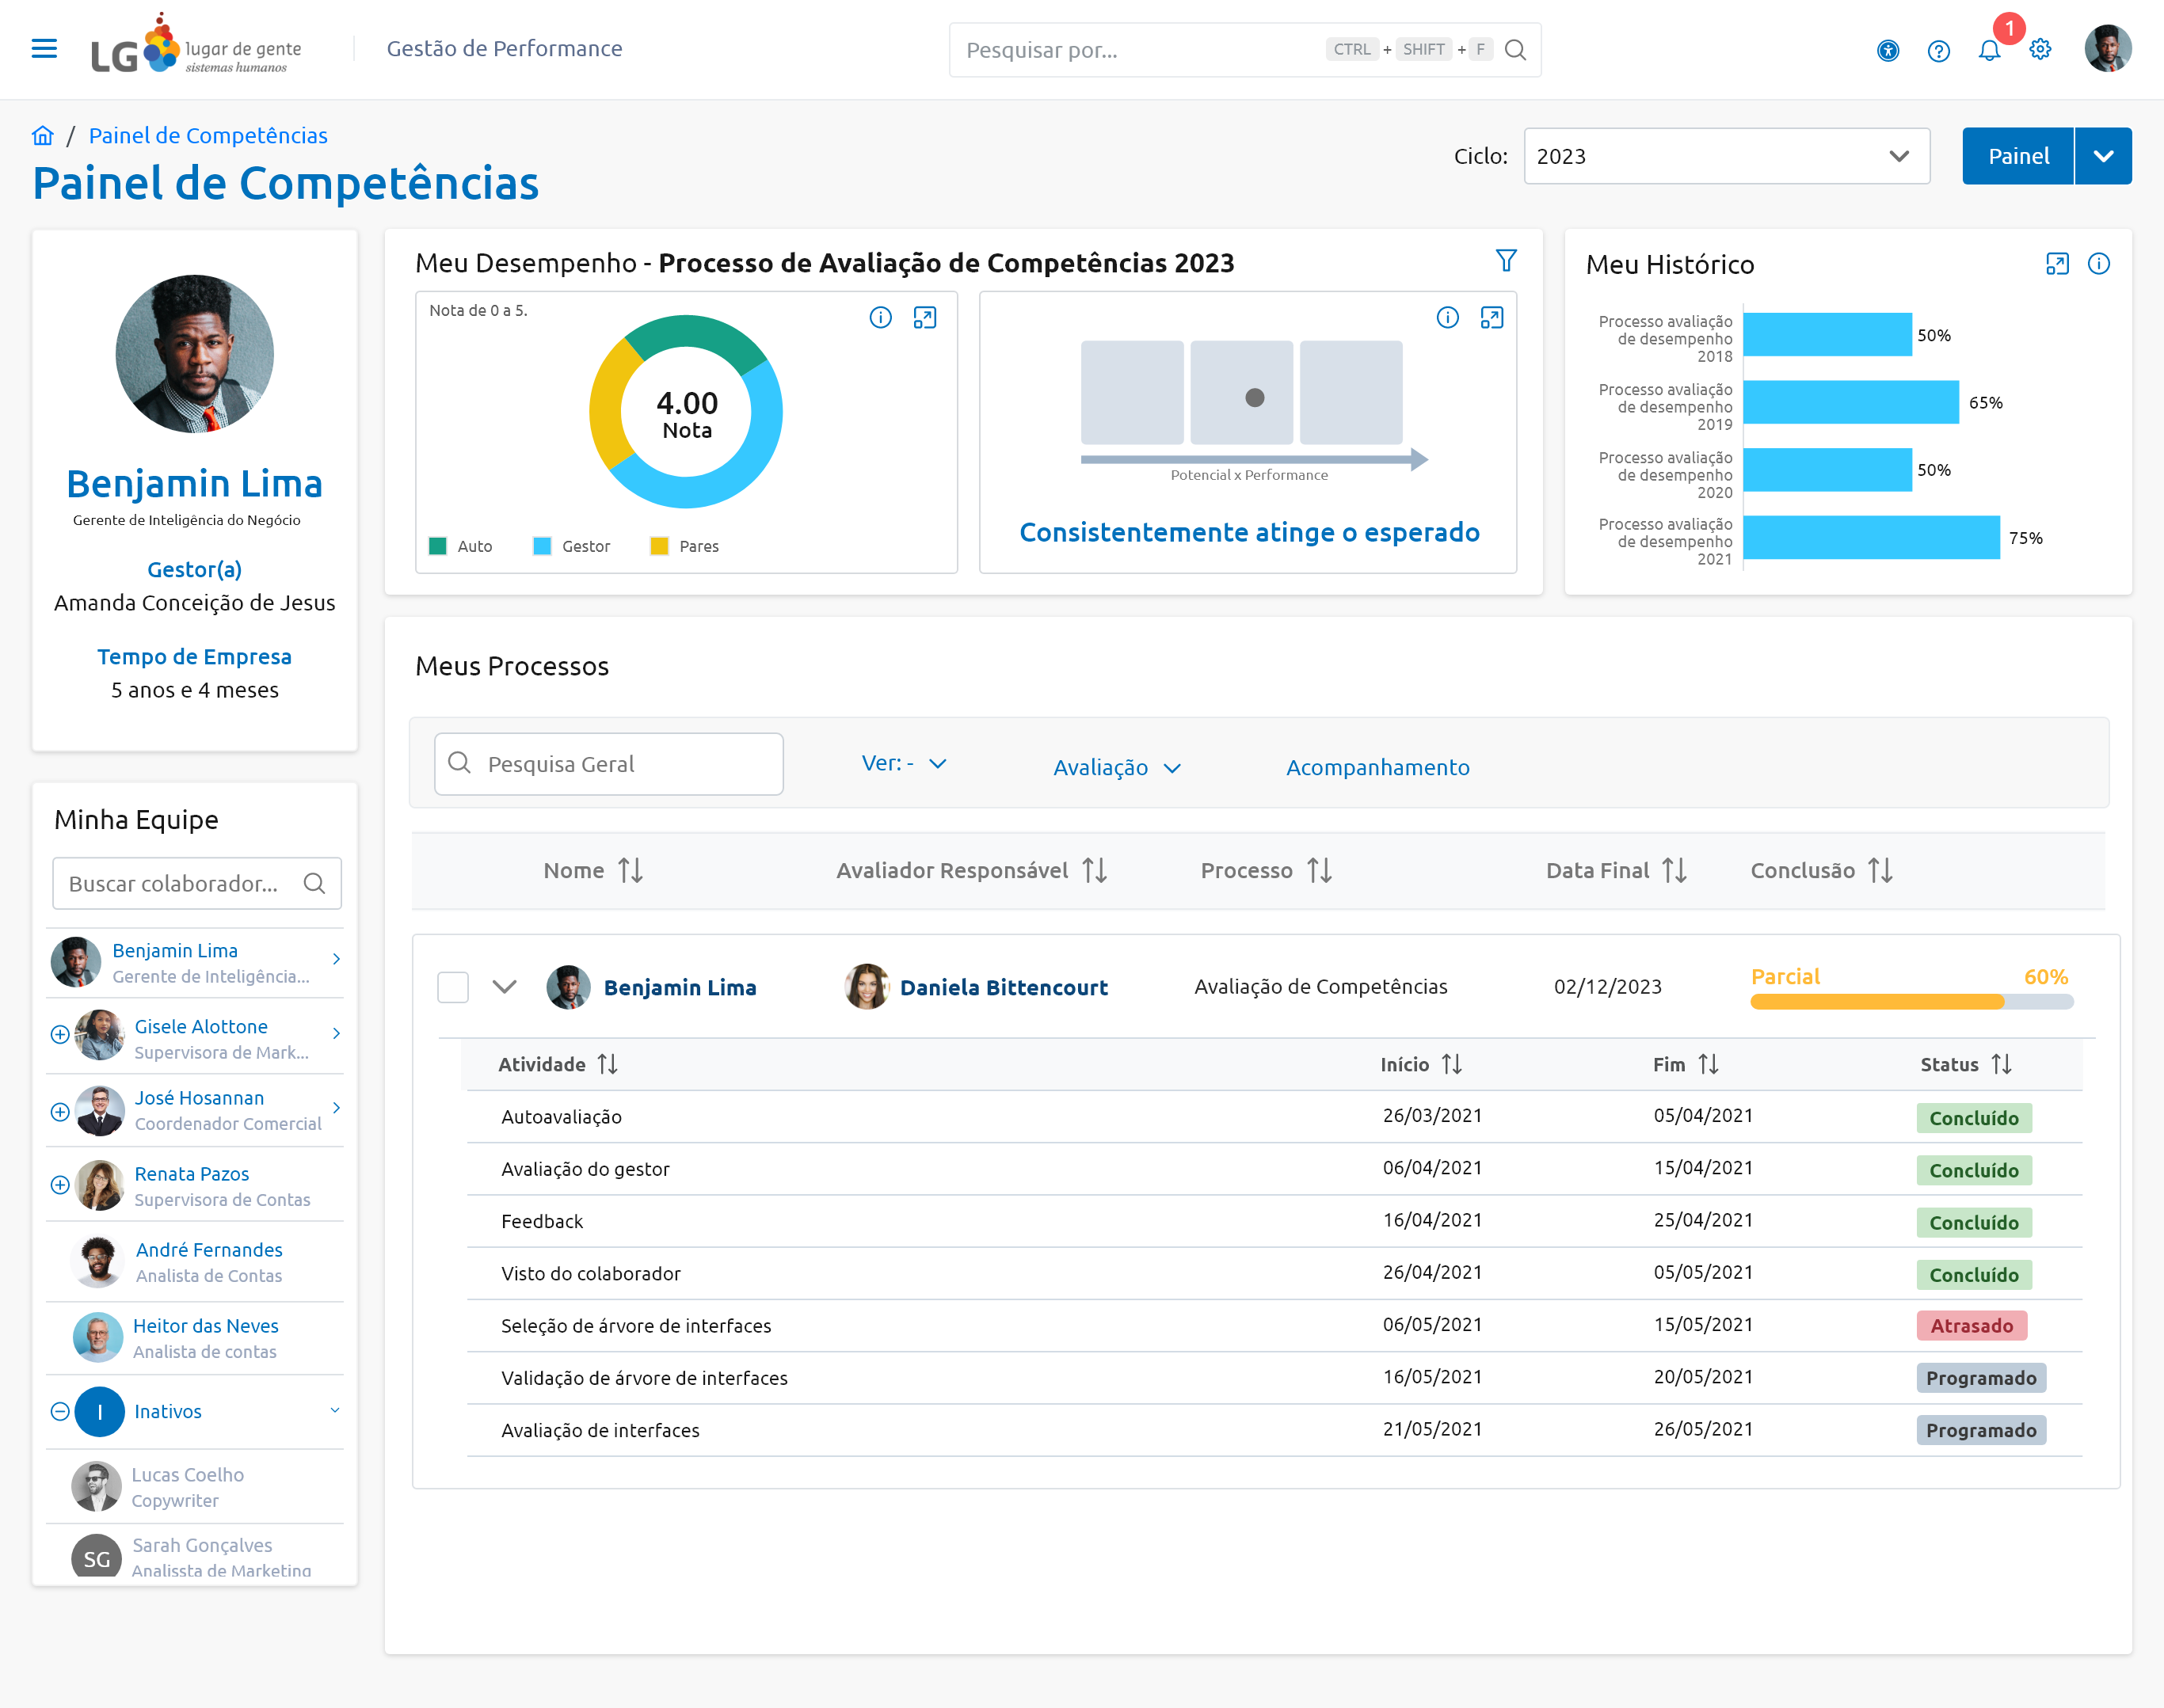Image resolution: width=2164 pixels, height=1708 pixels.
Task: Expand the Meu Histórico chart
Action: point(2057,264)
